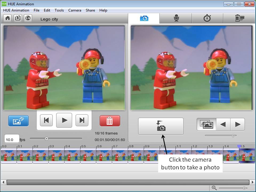Toggle onion skinning overlay image button

[x=206, y=125]
